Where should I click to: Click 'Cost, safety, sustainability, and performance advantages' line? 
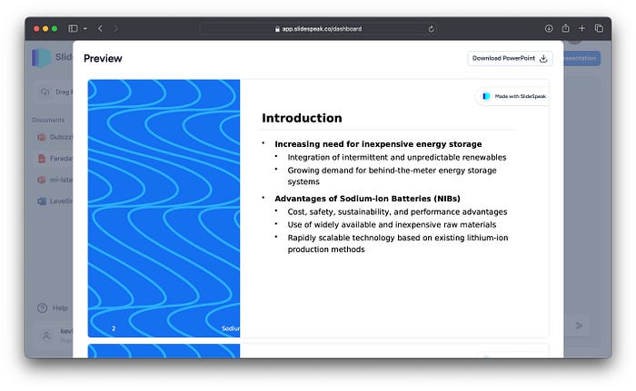[397, 212]
